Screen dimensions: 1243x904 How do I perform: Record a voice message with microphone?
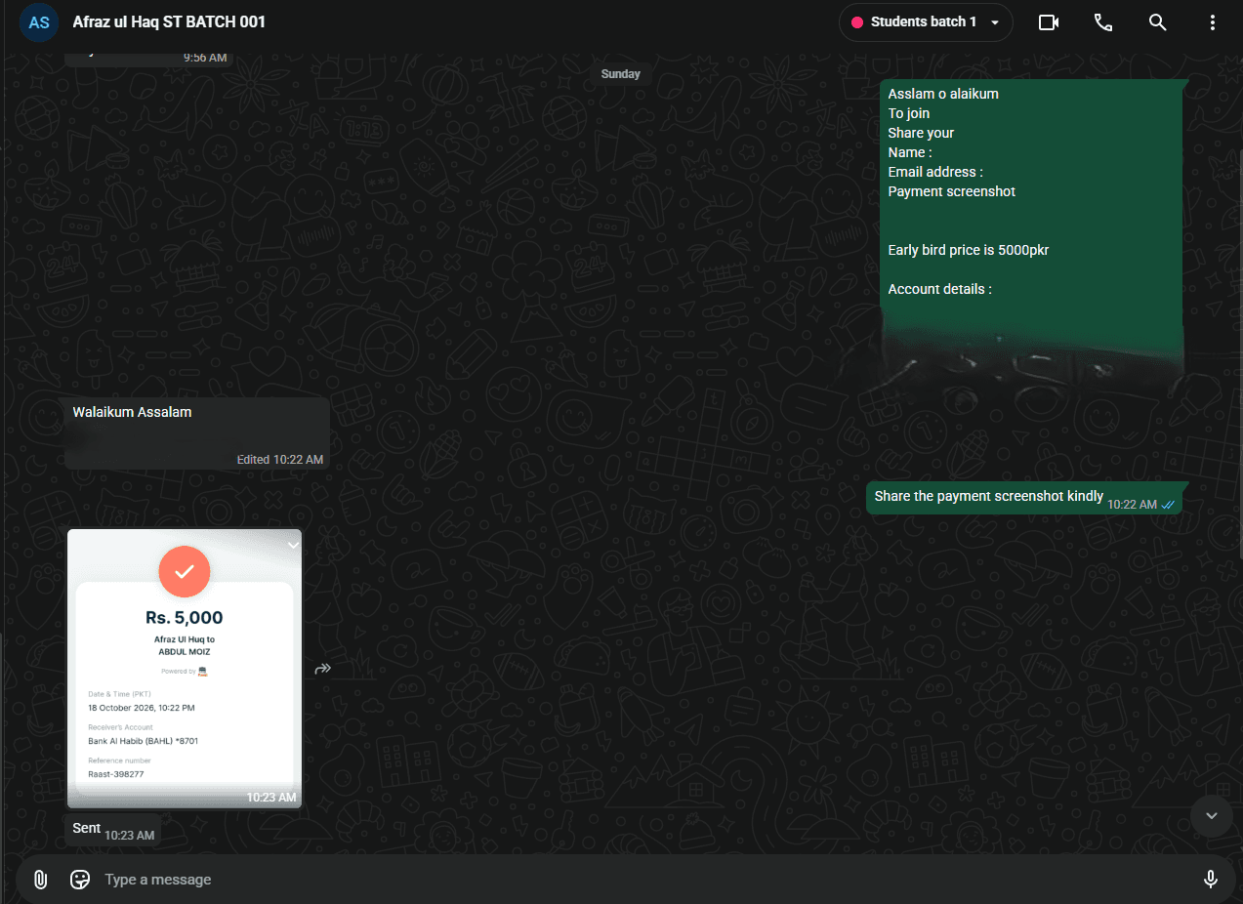click(x=1211, y=880)
